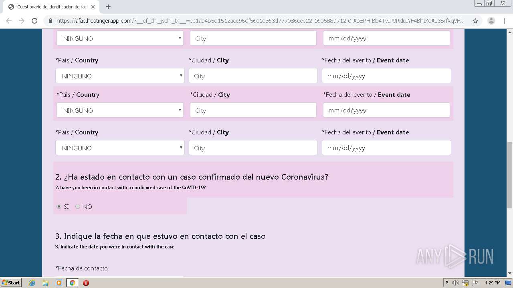Open the red security taskbar icon
Viewport: 513px width, 288px height.
click(86, 283)
